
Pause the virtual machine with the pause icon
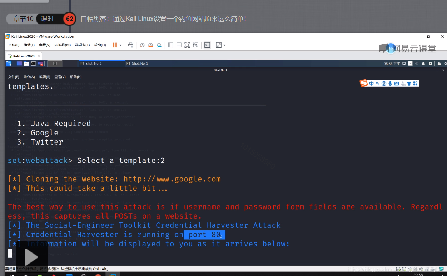[115, 45]
